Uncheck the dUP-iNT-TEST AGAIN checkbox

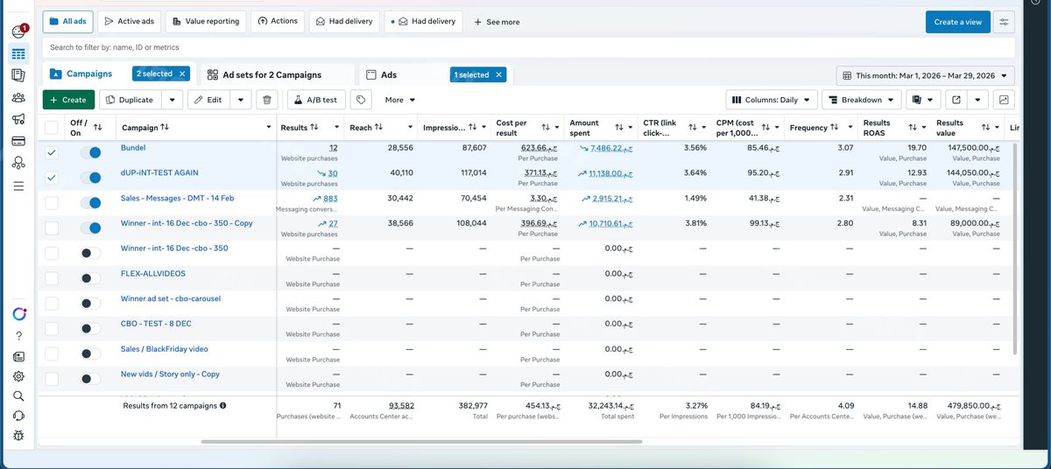[52, 178]
